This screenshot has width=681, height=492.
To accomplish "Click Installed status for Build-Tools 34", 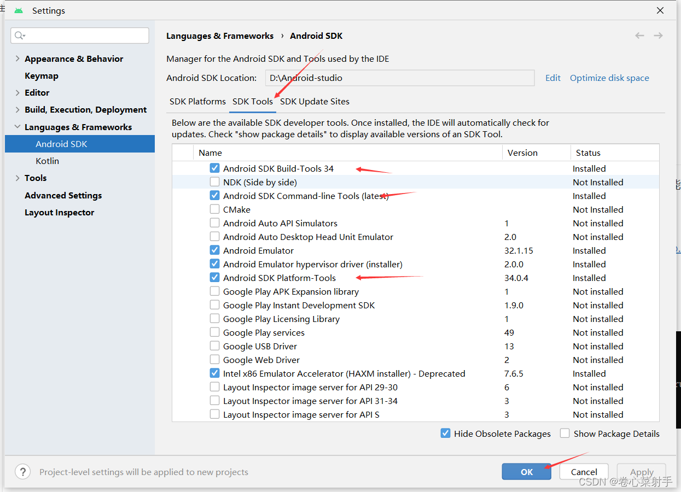I will (589, 168).
